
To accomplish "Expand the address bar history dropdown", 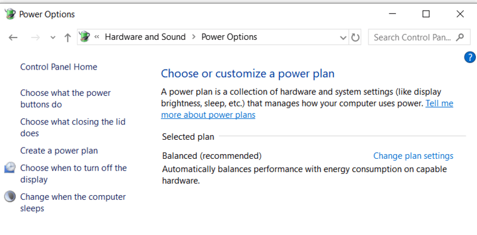I will (x=343, y=37).
